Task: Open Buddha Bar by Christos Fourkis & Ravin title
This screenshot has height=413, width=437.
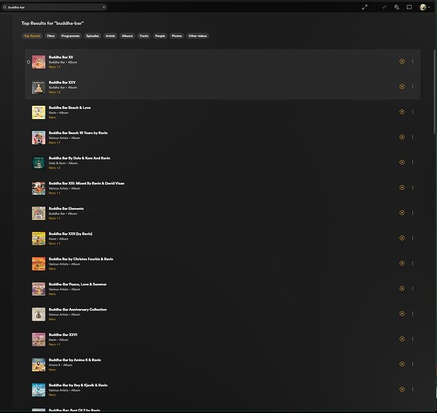Action: pyautogui.click(x=81, y=259)
